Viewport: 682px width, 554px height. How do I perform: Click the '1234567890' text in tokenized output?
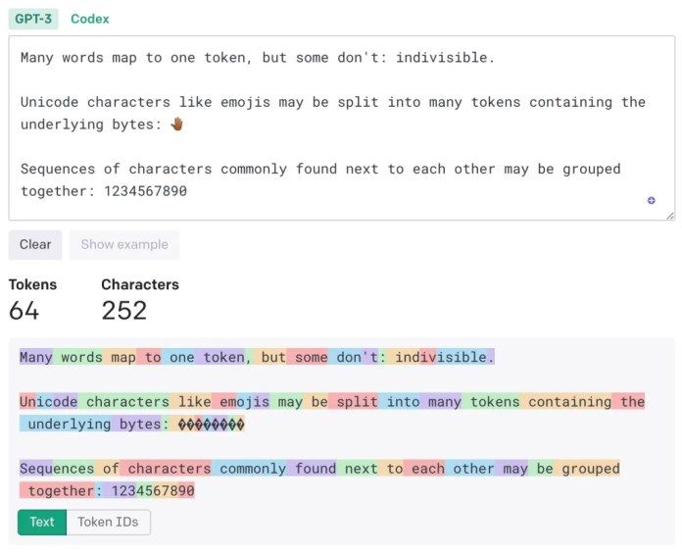coord(152,490)
